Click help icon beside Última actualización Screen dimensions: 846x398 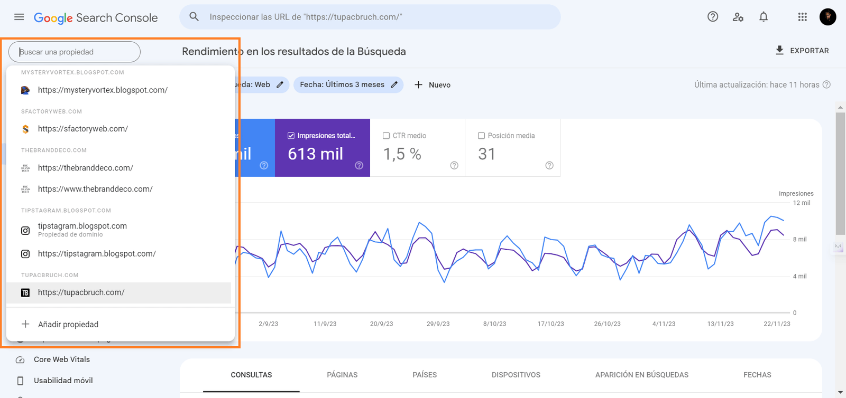click(827, 84)
